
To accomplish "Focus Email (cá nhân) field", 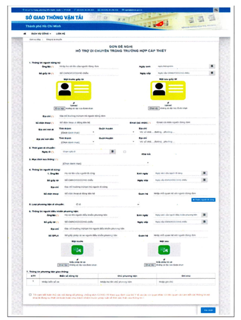I will coord(185,122).
